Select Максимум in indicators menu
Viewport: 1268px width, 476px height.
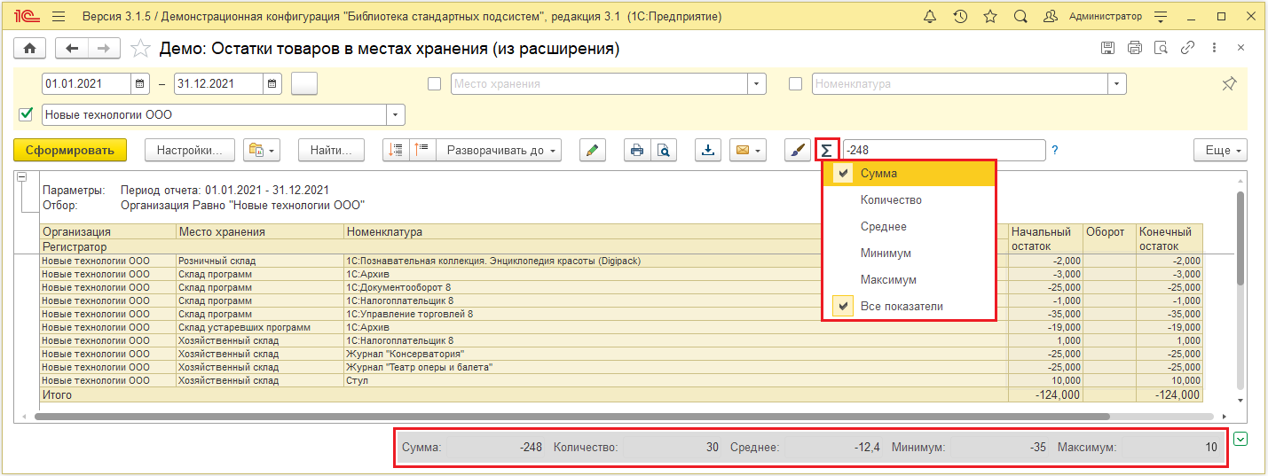coord(909,279)
